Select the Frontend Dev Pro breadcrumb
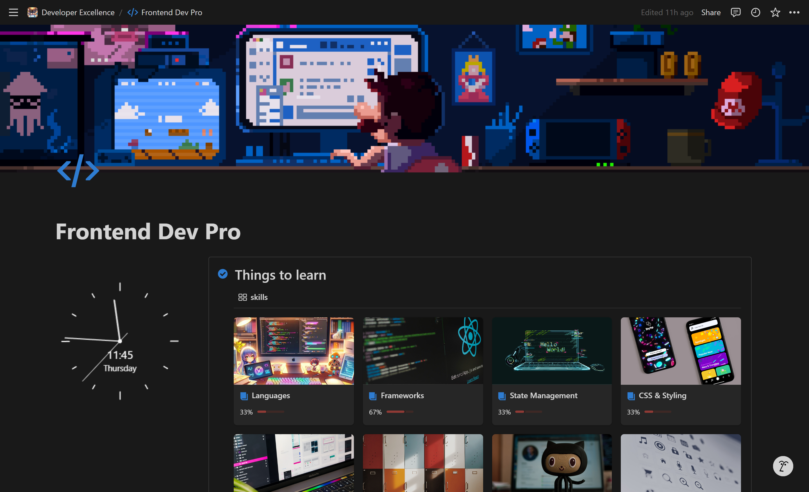 171,12
